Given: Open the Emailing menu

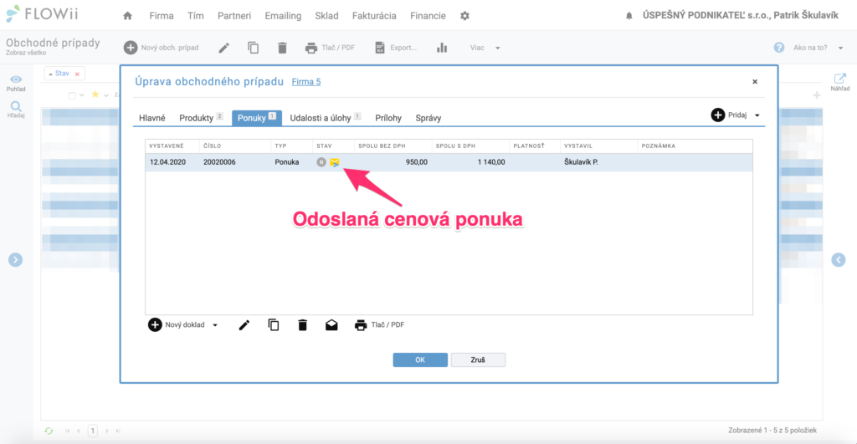Looking at the screenshot, I should coord(283,16).
